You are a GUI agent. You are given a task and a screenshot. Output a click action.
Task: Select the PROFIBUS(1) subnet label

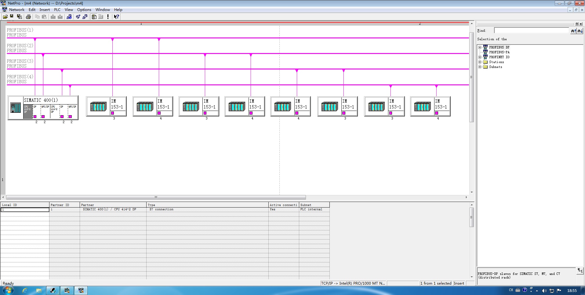(x=20, y=30)
